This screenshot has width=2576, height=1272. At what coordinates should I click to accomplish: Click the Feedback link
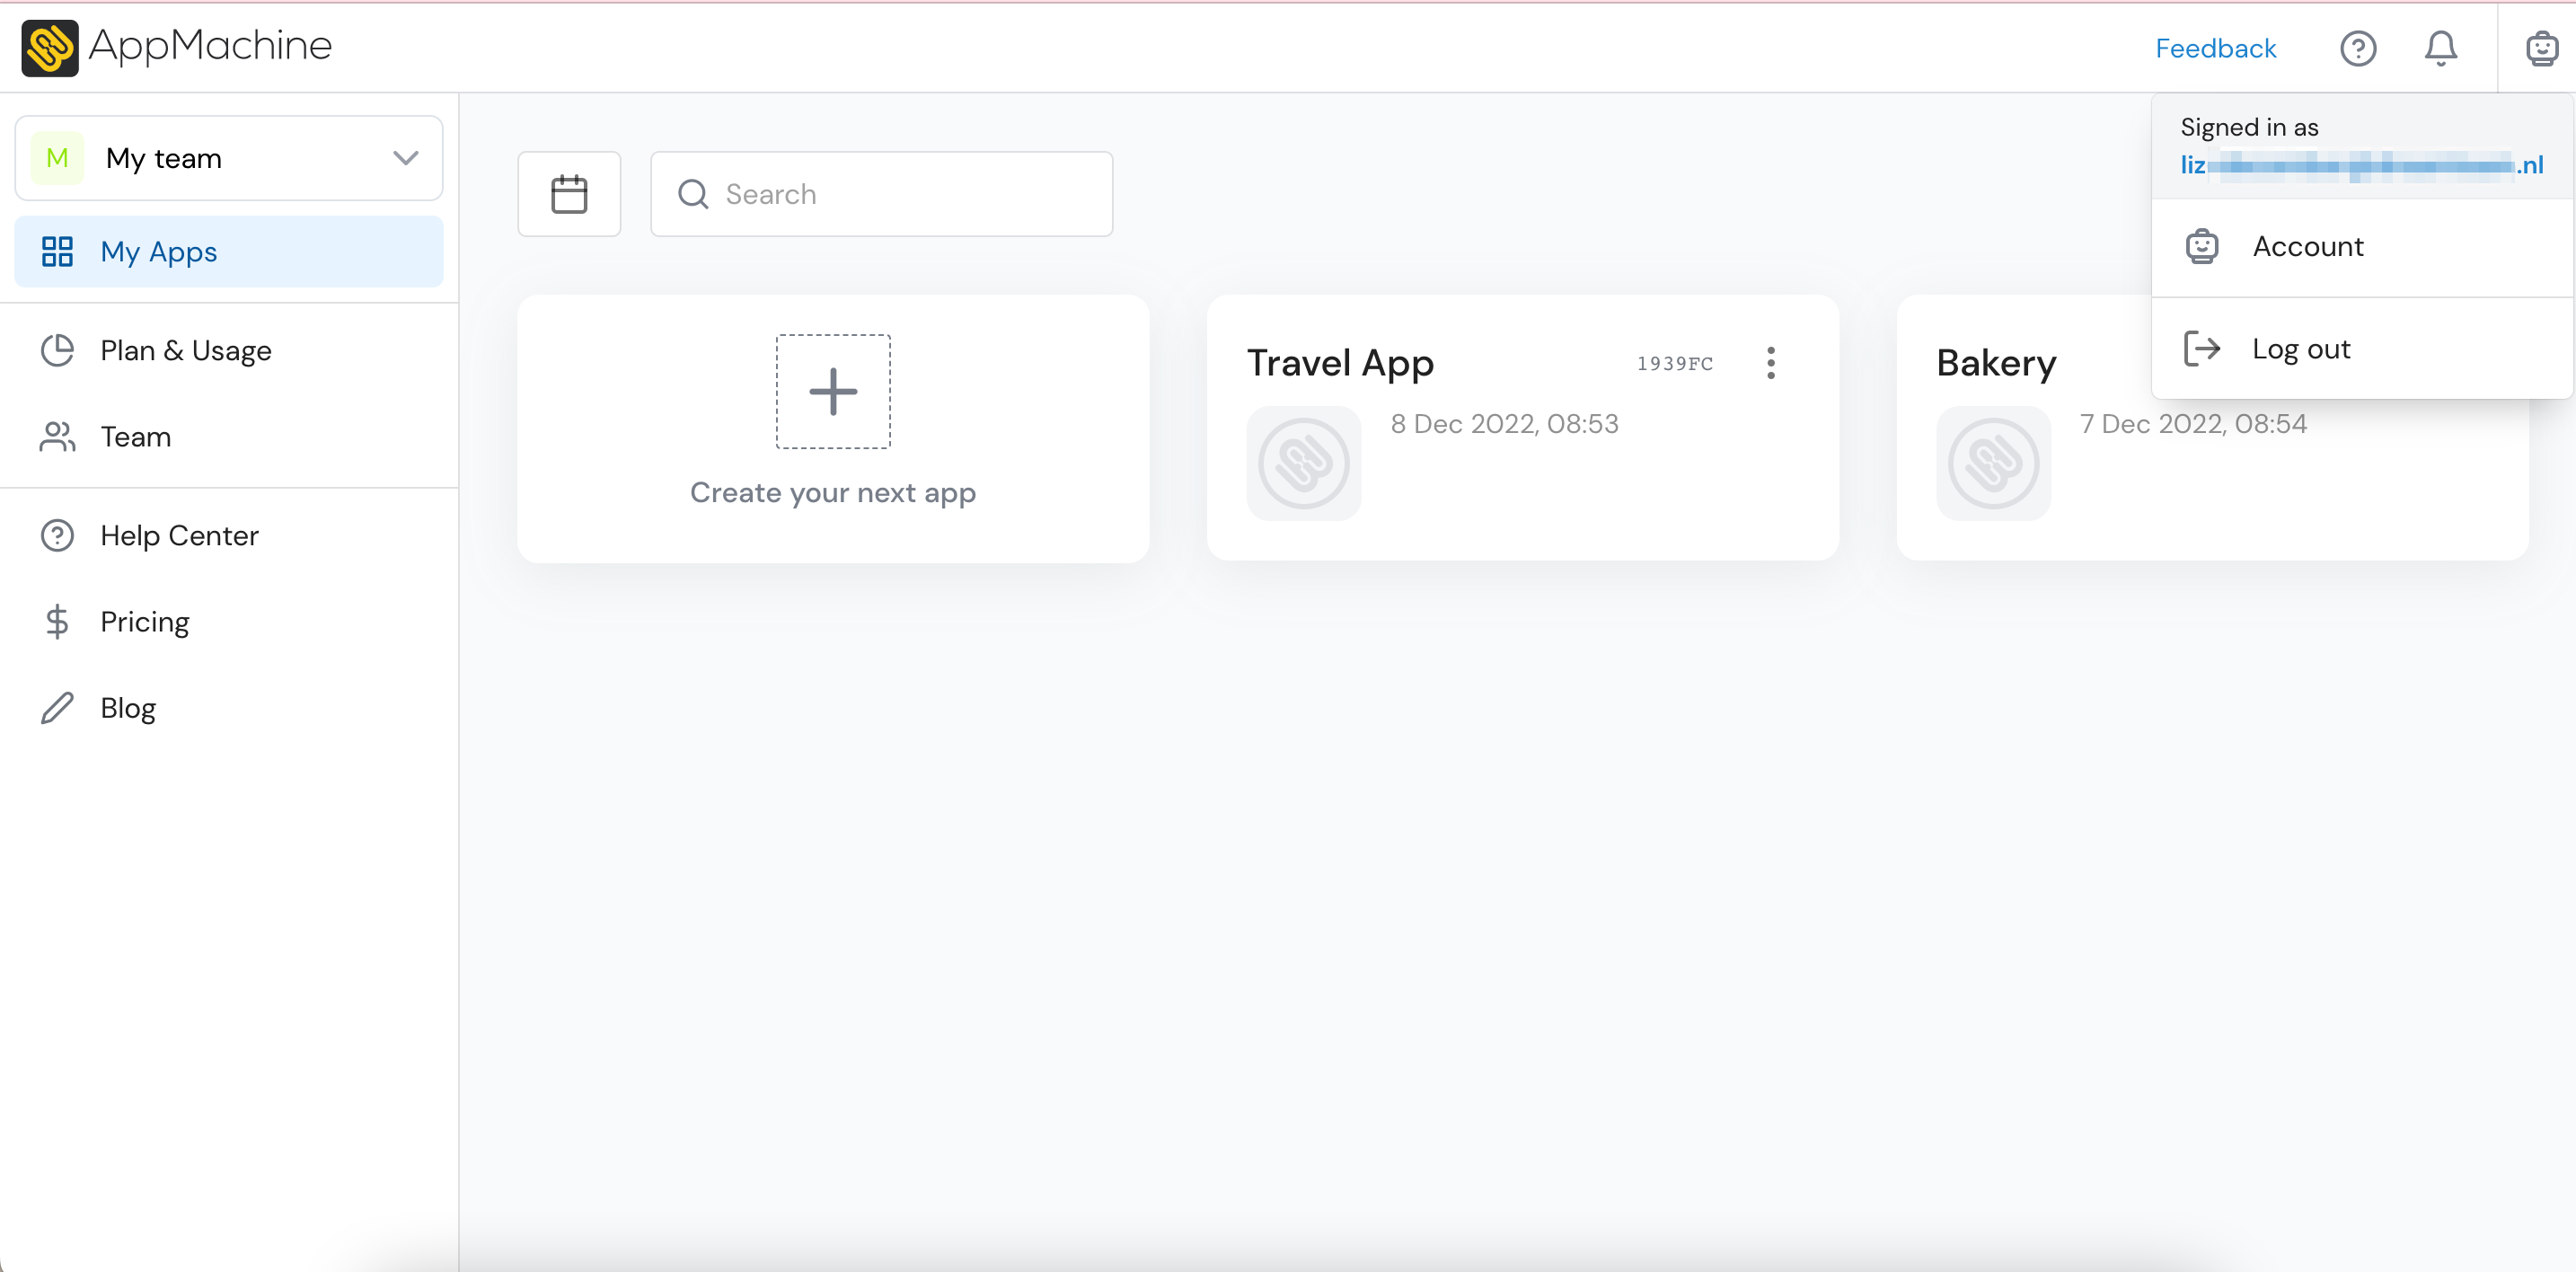(2215, 48)
